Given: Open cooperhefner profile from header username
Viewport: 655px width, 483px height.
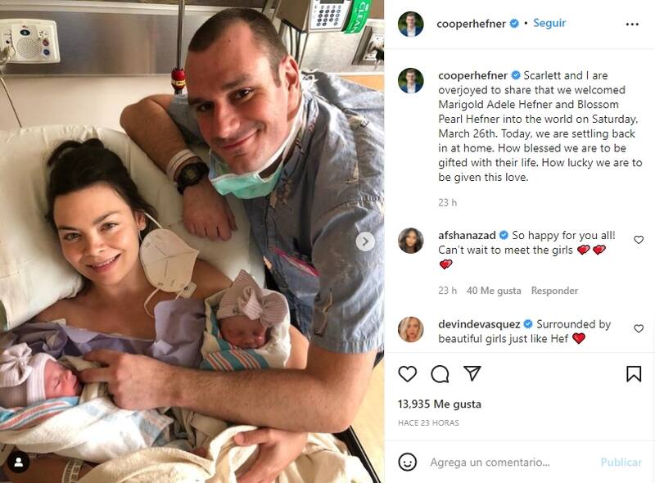Looking at the screenshot, I should (472, 24).
